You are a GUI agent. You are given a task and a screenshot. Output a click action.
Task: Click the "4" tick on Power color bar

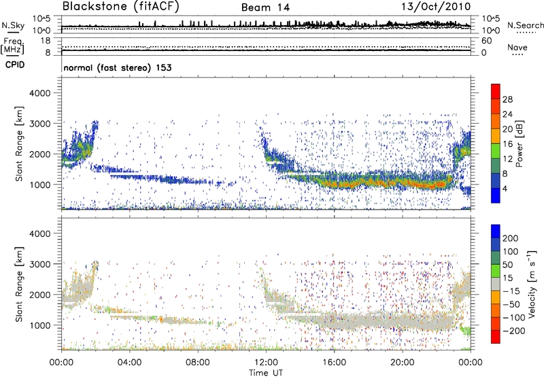(x=505, y=188)
